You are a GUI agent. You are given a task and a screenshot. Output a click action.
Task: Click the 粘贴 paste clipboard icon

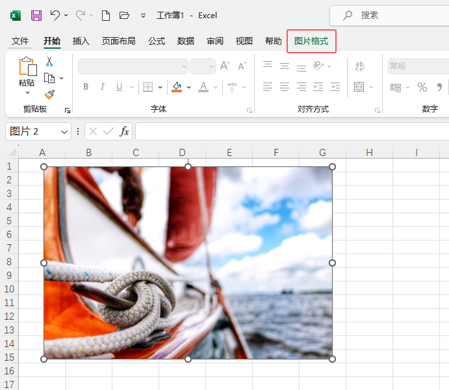(x=27, y=66)
